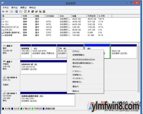Image resolution: width=143 pixels, height=114 pixels.
Task: Open the 查看(V) menu
Action: [24, 8]
